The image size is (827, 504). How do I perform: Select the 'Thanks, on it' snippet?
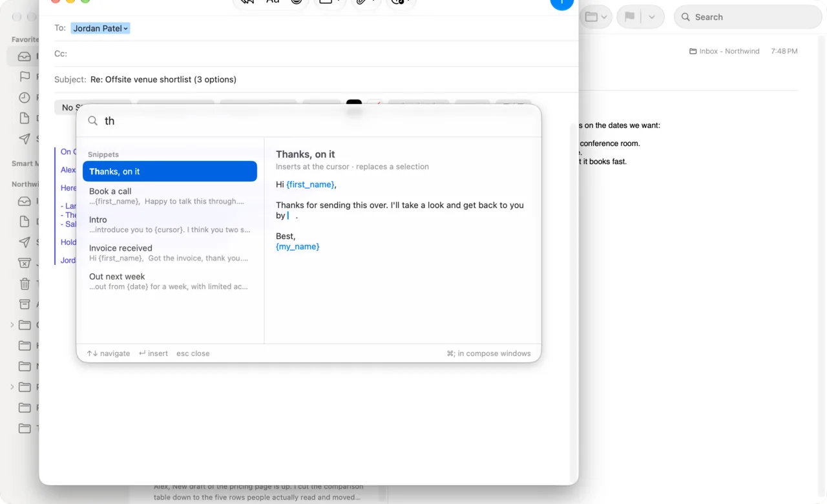point(170,171)
